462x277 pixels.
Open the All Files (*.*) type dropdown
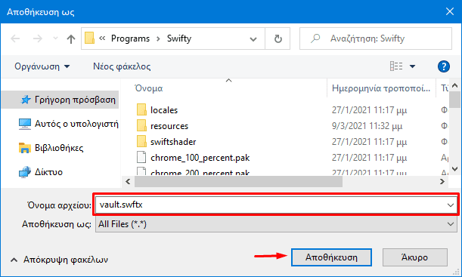point(276,224)
